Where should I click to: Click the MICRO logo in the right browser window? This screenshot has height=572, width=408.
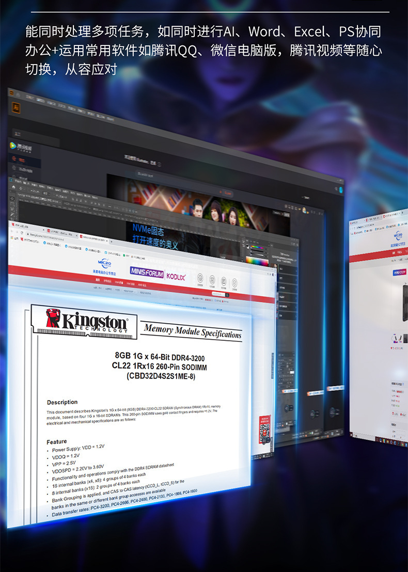pyautogui.click(x=398, y=235)
